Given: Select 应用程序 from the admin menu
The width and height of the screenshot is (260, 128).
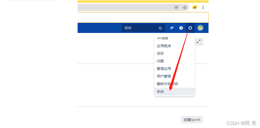Looking at the screenshot, I should (175, 46).
